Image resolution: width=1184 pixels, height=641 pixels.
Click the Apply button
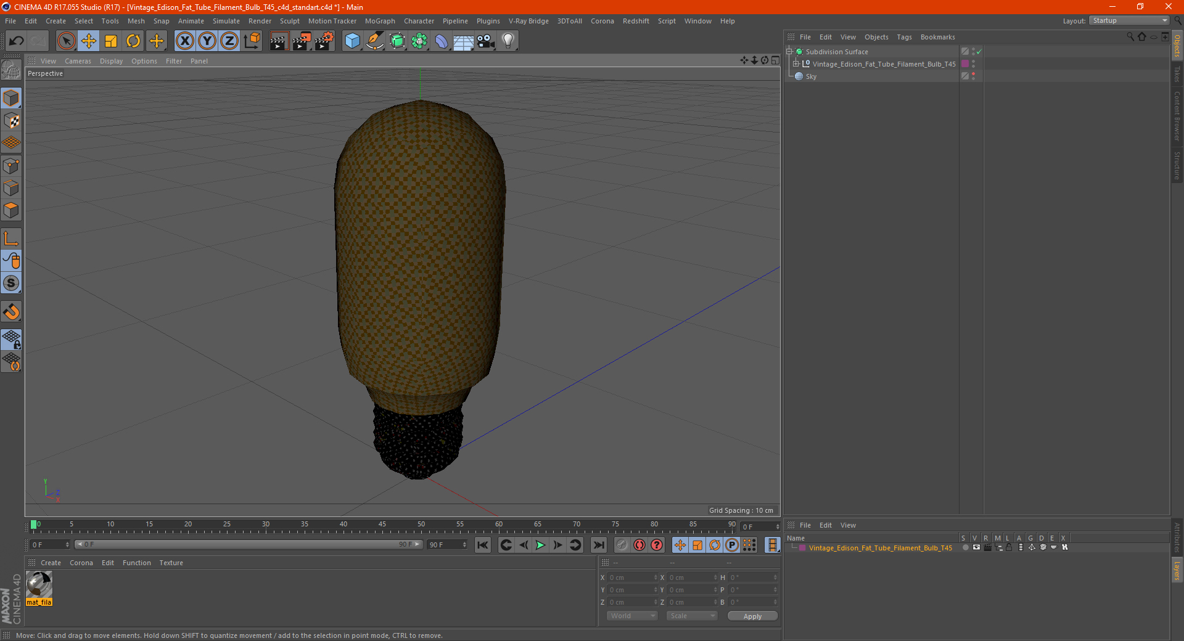(752, 616)
